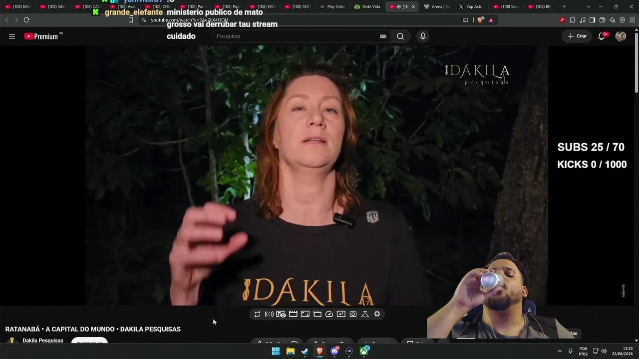639x359 pixels.
Task: Click the youtube.com address bar URL
Action: [x=190, y=20]
